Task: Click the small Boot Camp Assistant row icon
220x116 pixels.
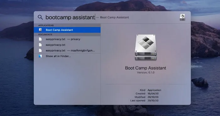Action: click(40, 30)
